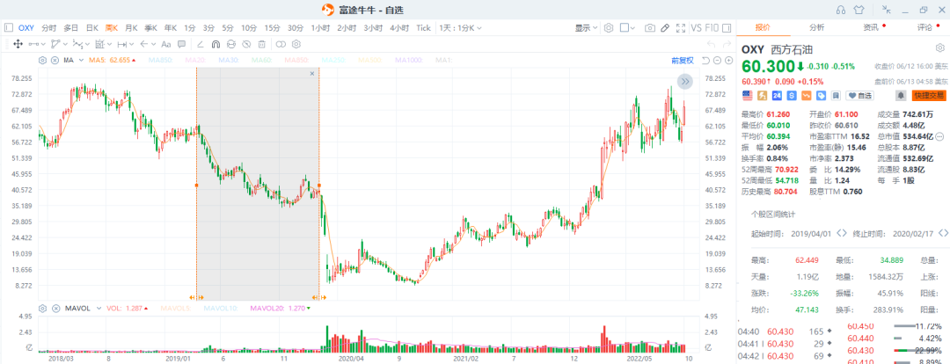Expand the market cap more-info ellipsis
Viewport: 950px width, 364px height.
(939, 136)
